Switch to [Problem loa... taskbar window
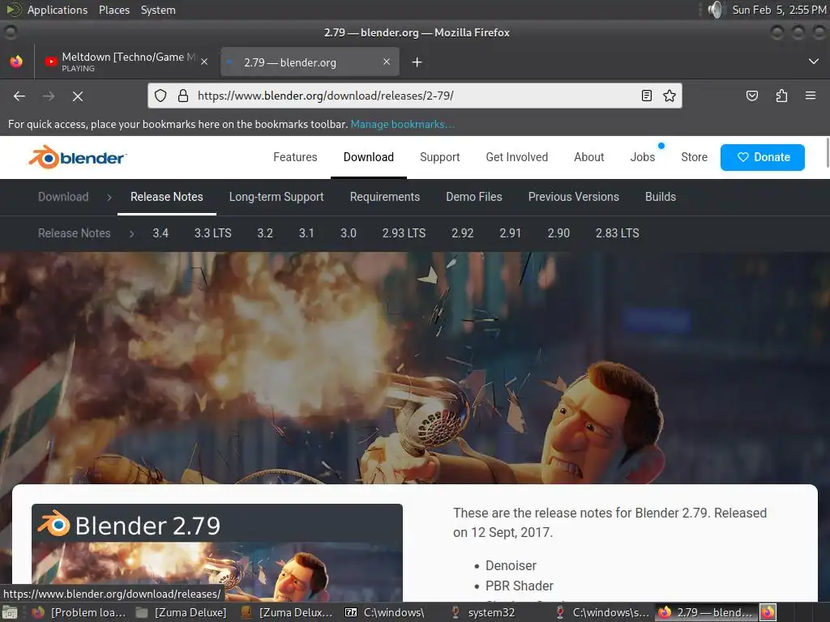Screen dimensions: 830x622 click(x=79, y=612)
